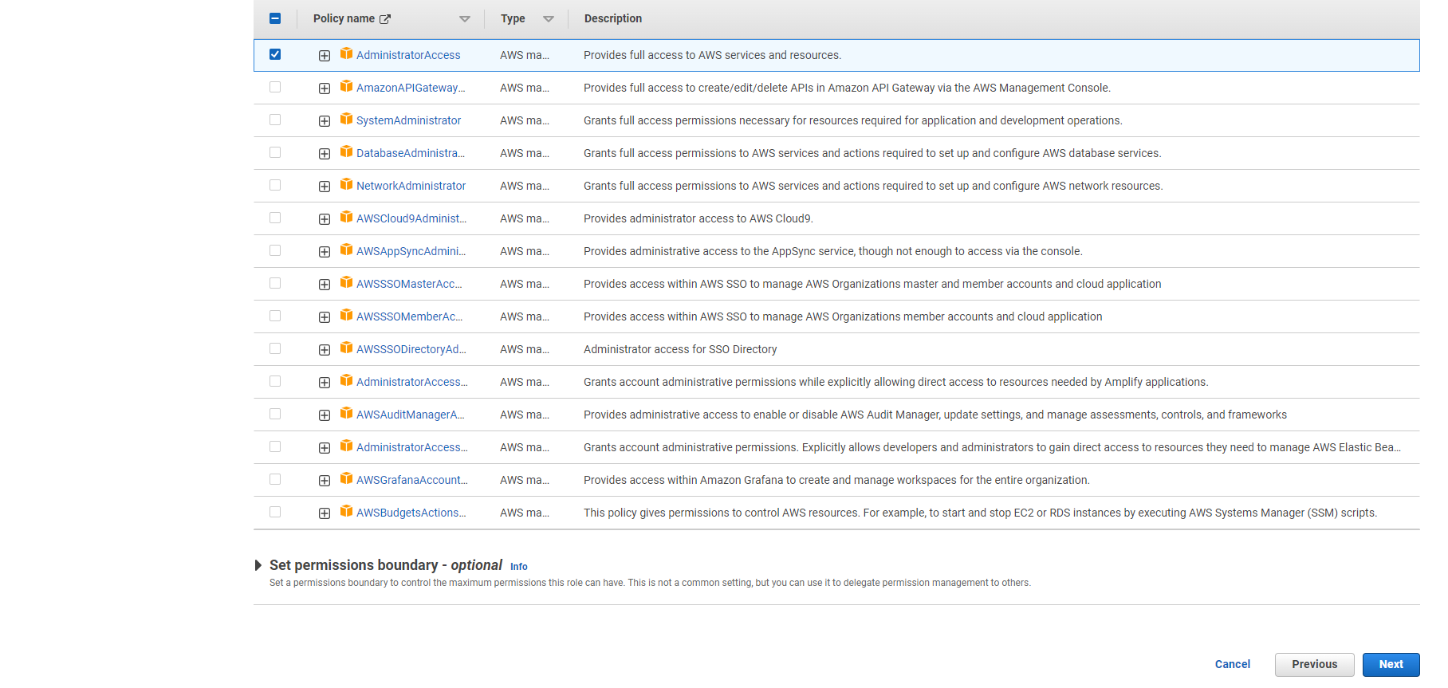Image resolution: width=1448 pixels, height=688 pixels.
Task: Click the policy icon for AWSAuditManager policy
Action: coord(346,414)
